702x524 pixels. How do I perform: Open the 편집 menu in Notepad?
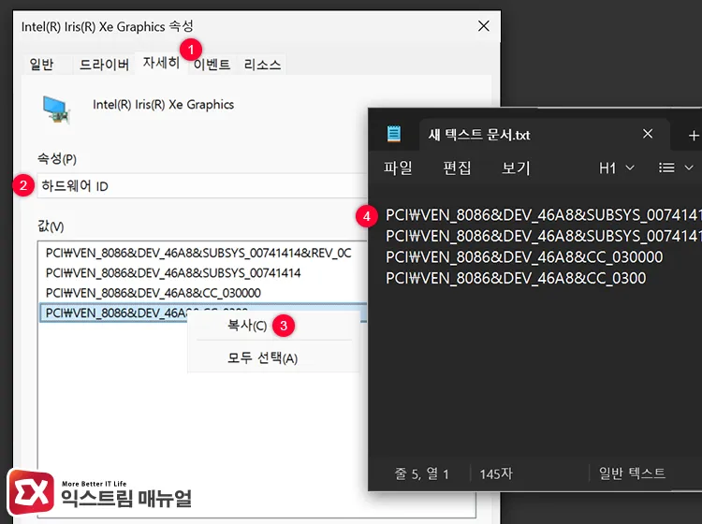pos(457,168)
